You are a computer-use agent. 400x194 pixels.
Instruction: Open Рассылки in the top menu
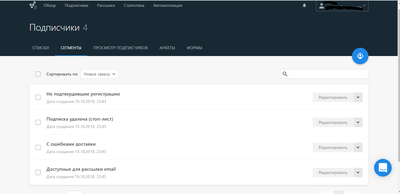tap(106, 6)
